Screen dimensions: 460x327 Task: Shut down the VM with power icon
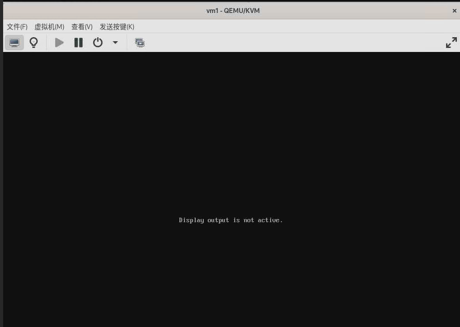pyautogui.click(x=98, y=43)
